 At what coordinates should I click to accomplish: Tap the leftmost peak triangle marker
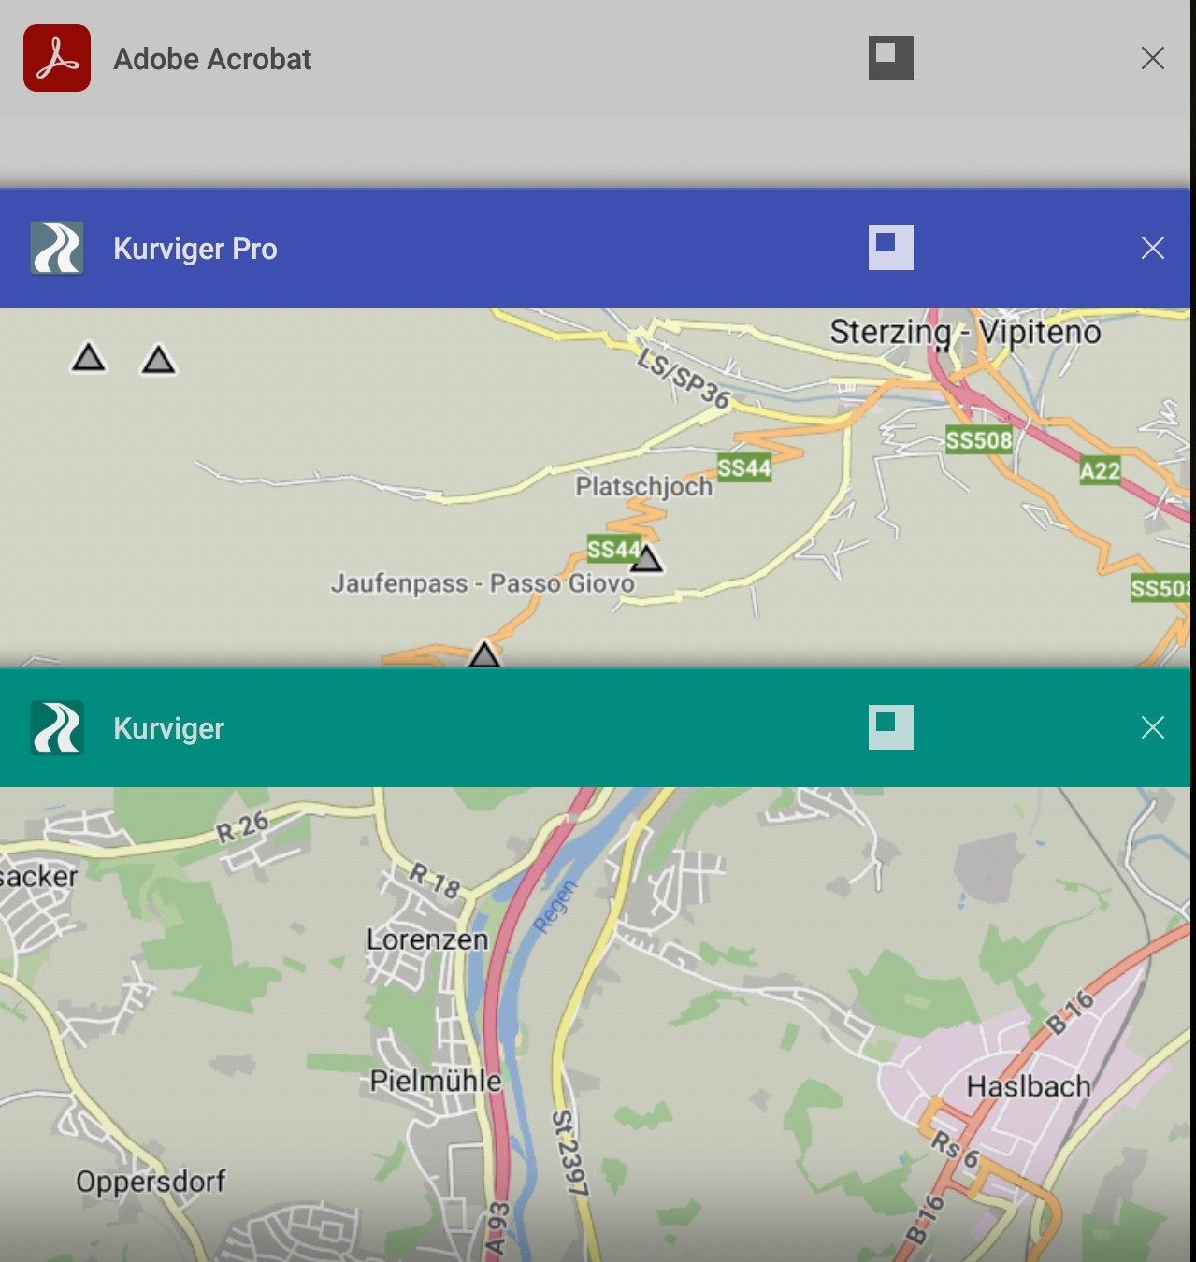(88, 357)
